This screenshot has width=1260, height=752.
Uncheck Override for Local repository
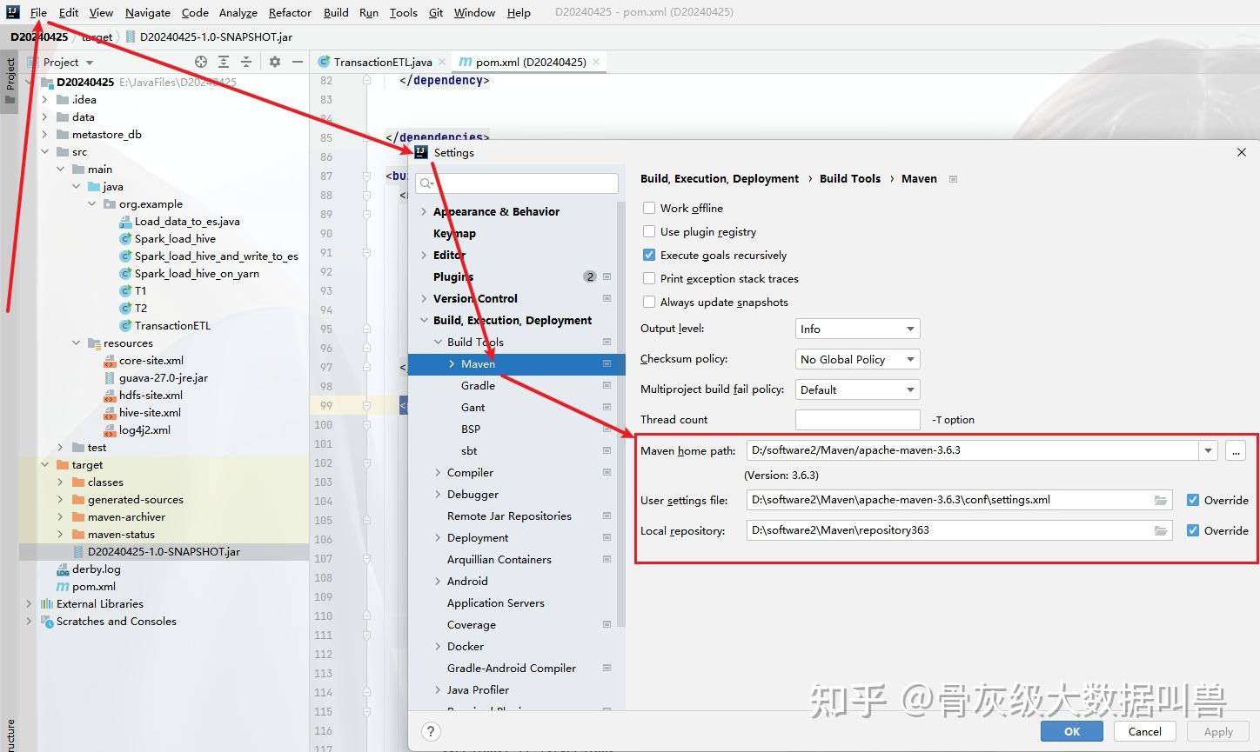1193,530
